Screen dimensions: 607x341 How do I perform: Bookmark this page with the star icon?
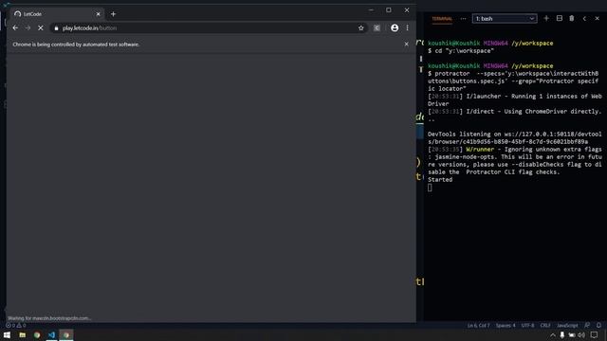(x=360, y=27)
